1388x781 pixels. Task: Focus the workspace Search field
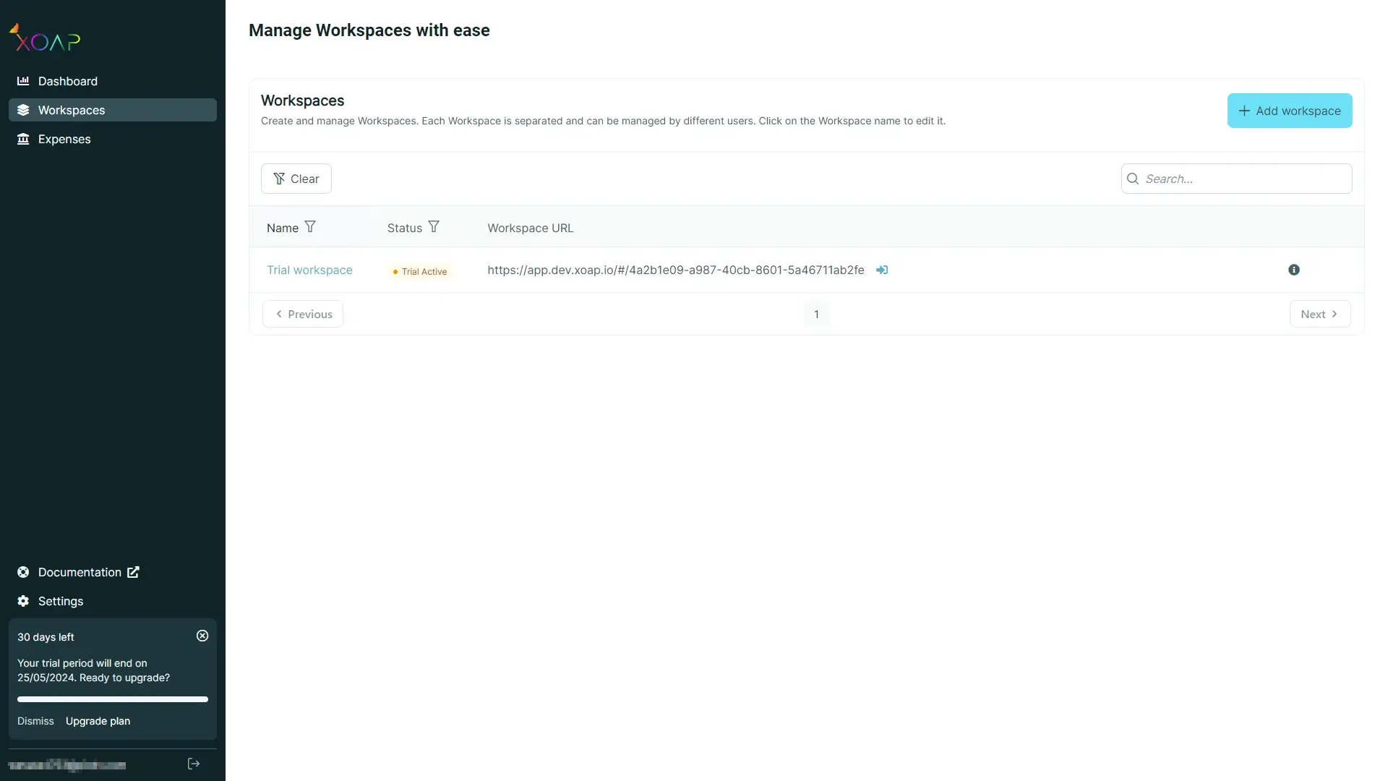click(x=1236, y=179)
